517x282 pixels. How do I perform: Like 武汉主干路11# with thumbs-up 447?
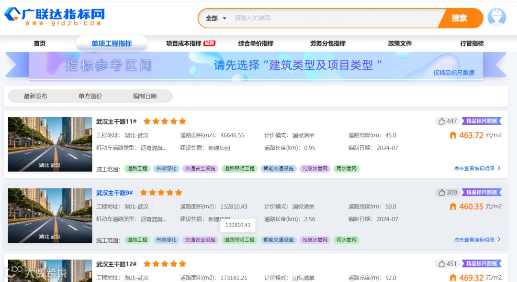click(448, 121)
